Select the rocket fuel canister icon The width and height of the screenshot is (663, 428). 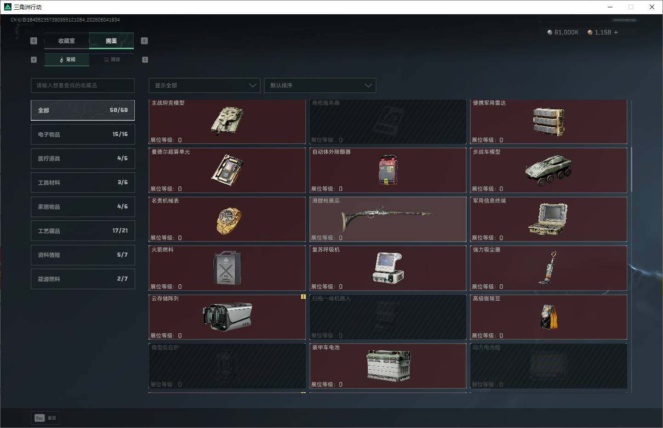coord(227,268)
